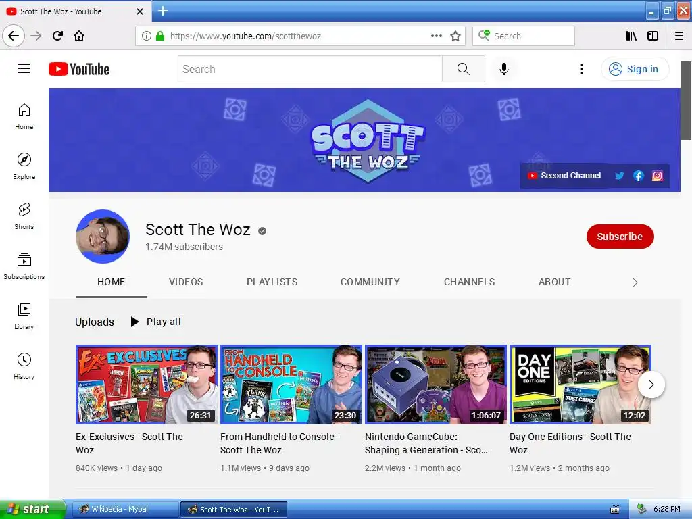This screenshot has height=519, width=692.
Task: Click 'Nintendo GameCube: Shaping a Generation' title
Action: 426,443
